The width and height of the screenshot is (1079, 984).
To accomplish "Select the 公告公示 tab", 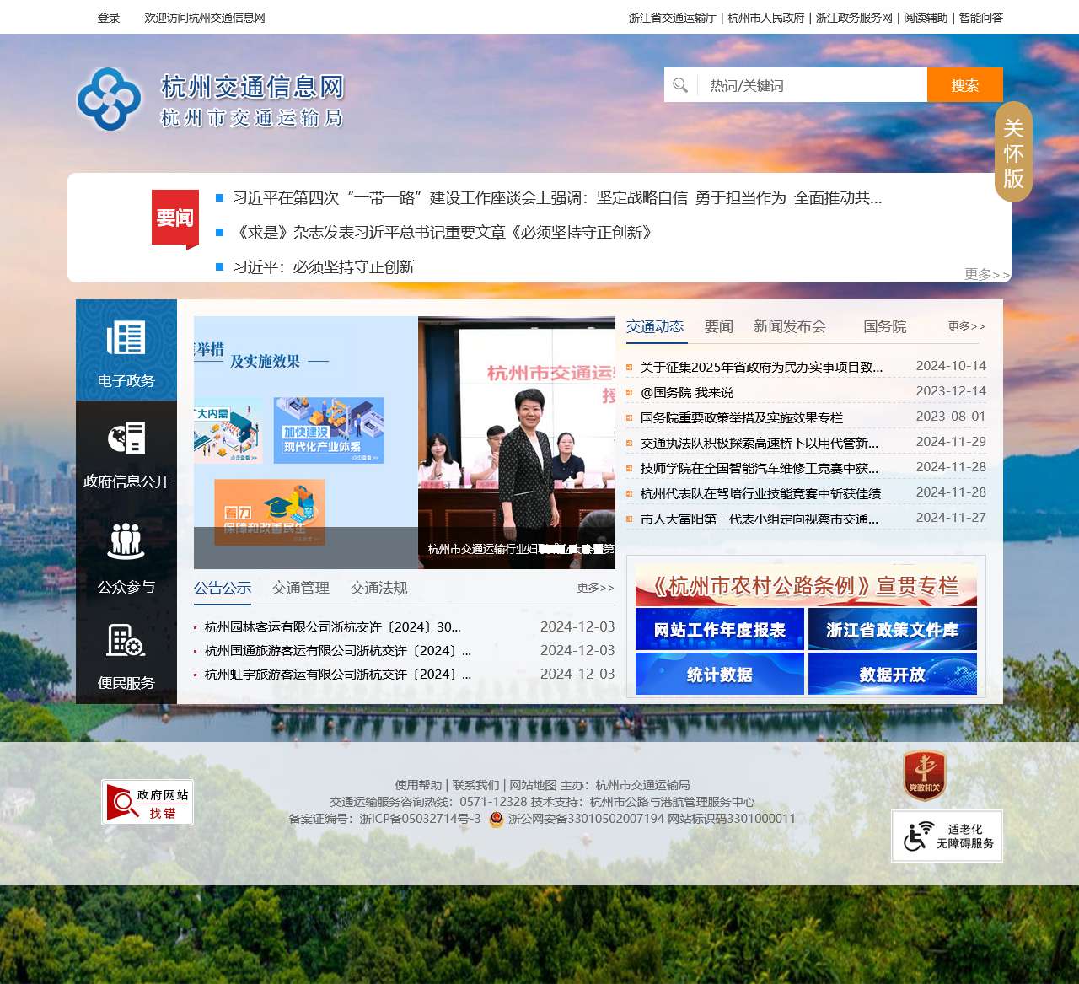I will click(x=223, y=588).
